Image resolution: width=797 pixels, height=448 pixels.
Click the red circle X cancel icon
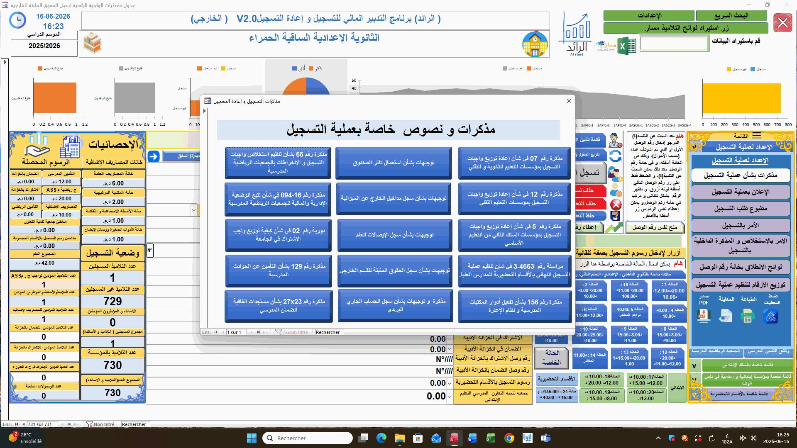(x=616, y=205)
